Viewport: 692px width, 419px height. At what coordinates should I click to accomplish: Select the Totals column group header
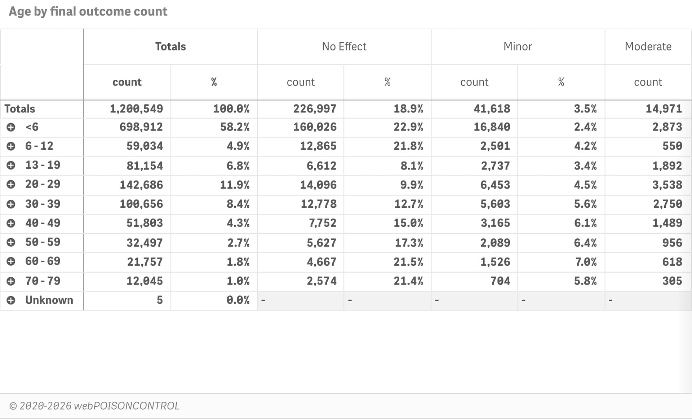(x=170, y=47)
